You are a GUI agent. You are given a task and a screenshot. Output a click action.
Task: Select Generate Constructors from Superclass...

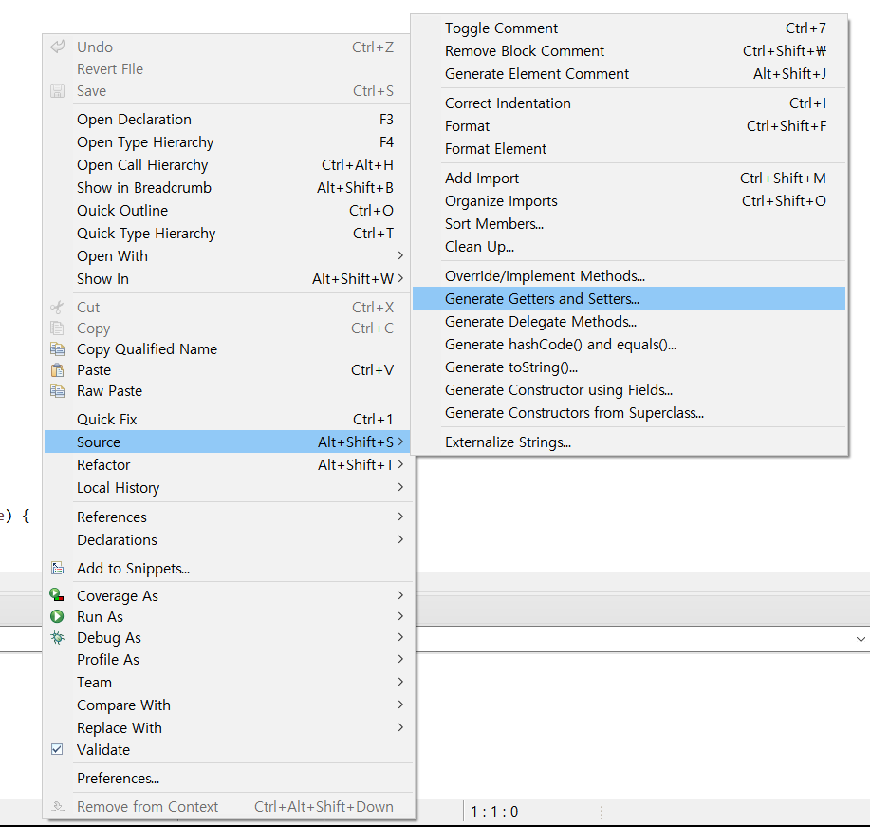pyautogui.click(x=629, y=413)
